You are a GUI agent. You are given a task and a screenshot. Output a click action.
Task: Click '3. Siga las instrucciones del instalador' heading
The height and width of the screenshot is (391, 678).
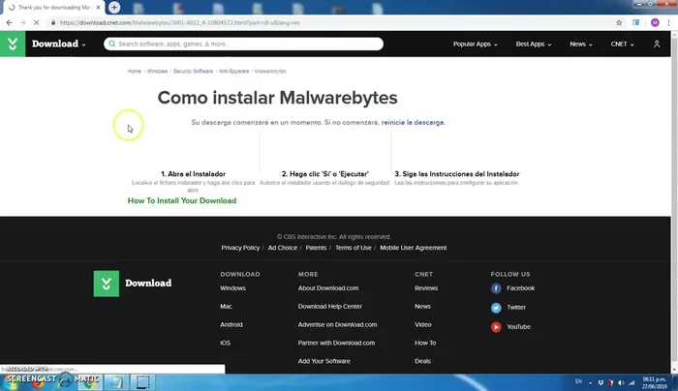pos(456,174)
